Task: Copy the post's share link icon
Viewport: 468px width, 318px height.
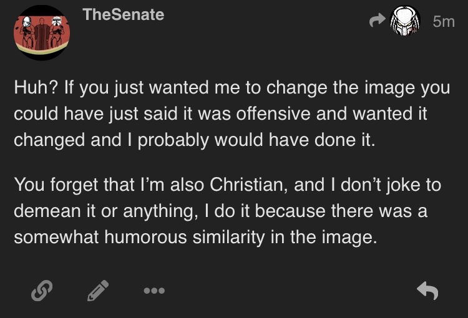Action: click(x=41, y=289)
